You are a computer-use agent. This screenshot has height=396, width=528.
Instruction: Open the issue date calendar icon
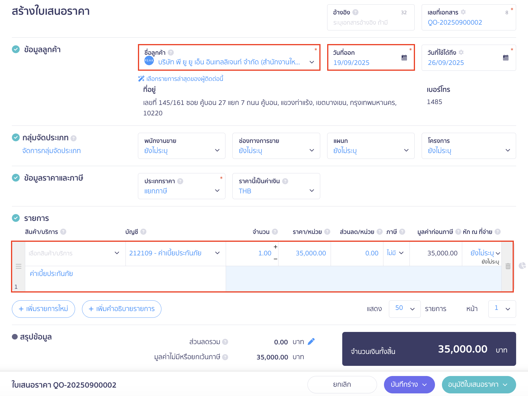(404, 58)
